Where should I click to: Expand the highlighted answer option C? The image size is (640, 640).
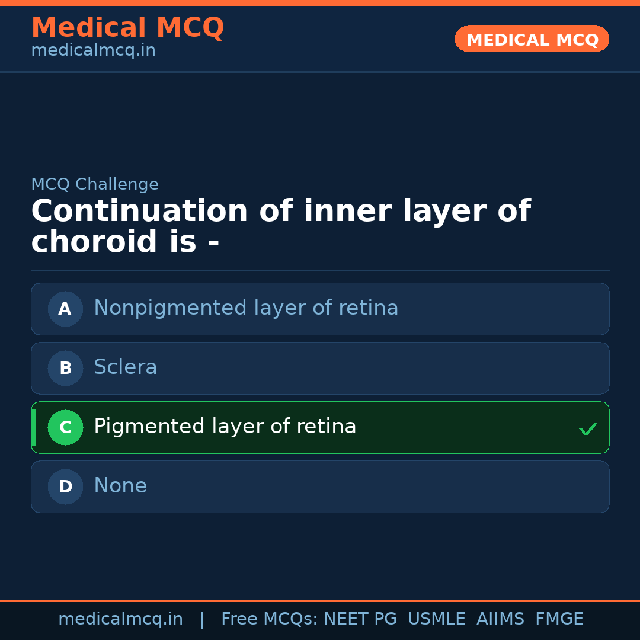point(320,427)
